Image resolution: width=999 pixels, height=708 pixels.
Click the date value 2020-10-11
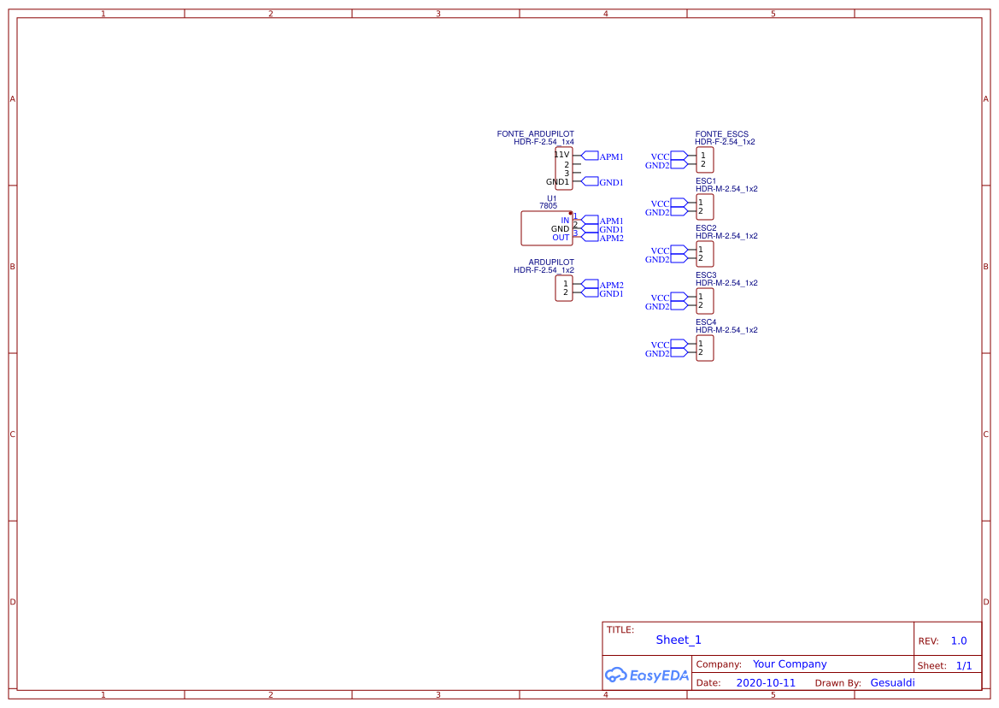765,683
